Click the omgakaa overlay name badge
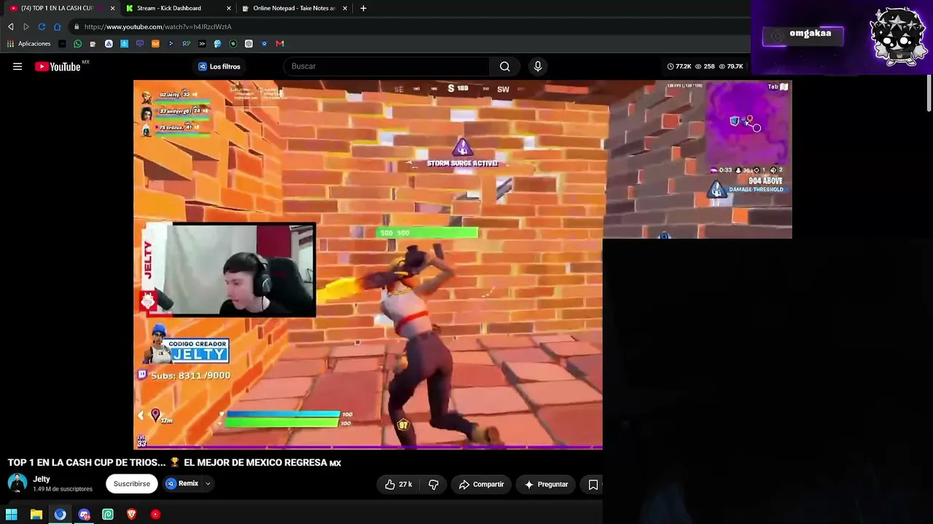Image resolution: width=933 pixels, height=524 pixels. (803, 36)
